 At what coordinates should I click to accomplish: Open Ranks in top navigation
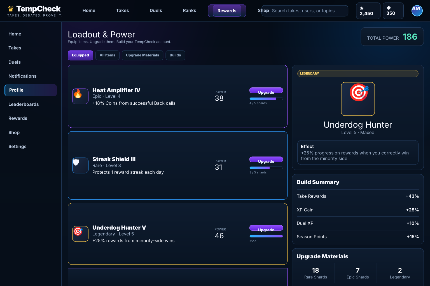(x=190, y=11)
